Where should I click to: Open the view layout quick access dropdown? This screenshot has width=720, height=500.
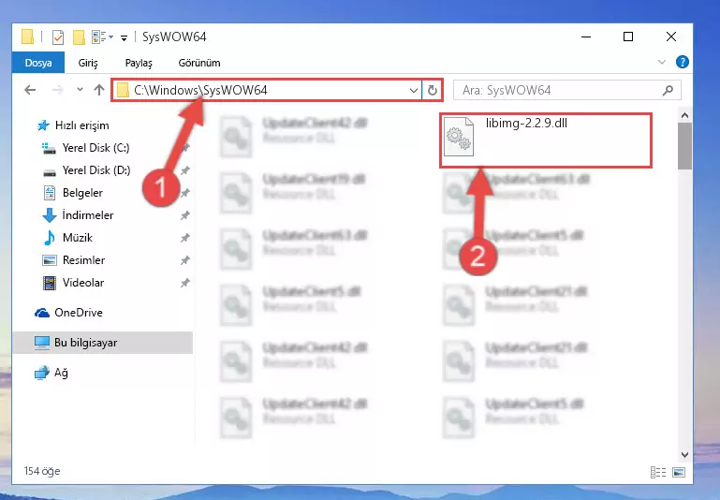[x=102, y=37]
